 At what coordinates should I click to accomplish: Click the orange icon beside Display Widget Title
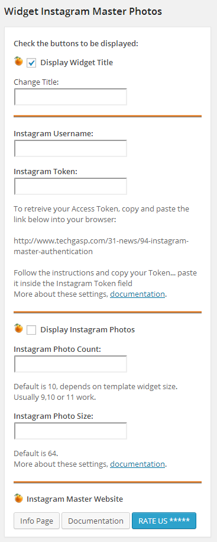coord(19,62)
